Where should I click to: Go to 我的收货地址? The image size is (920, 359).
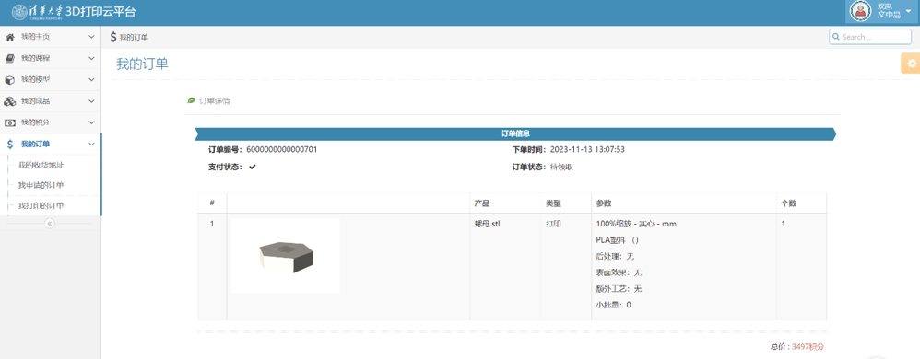pyautogui.click(x=41, y=165)
